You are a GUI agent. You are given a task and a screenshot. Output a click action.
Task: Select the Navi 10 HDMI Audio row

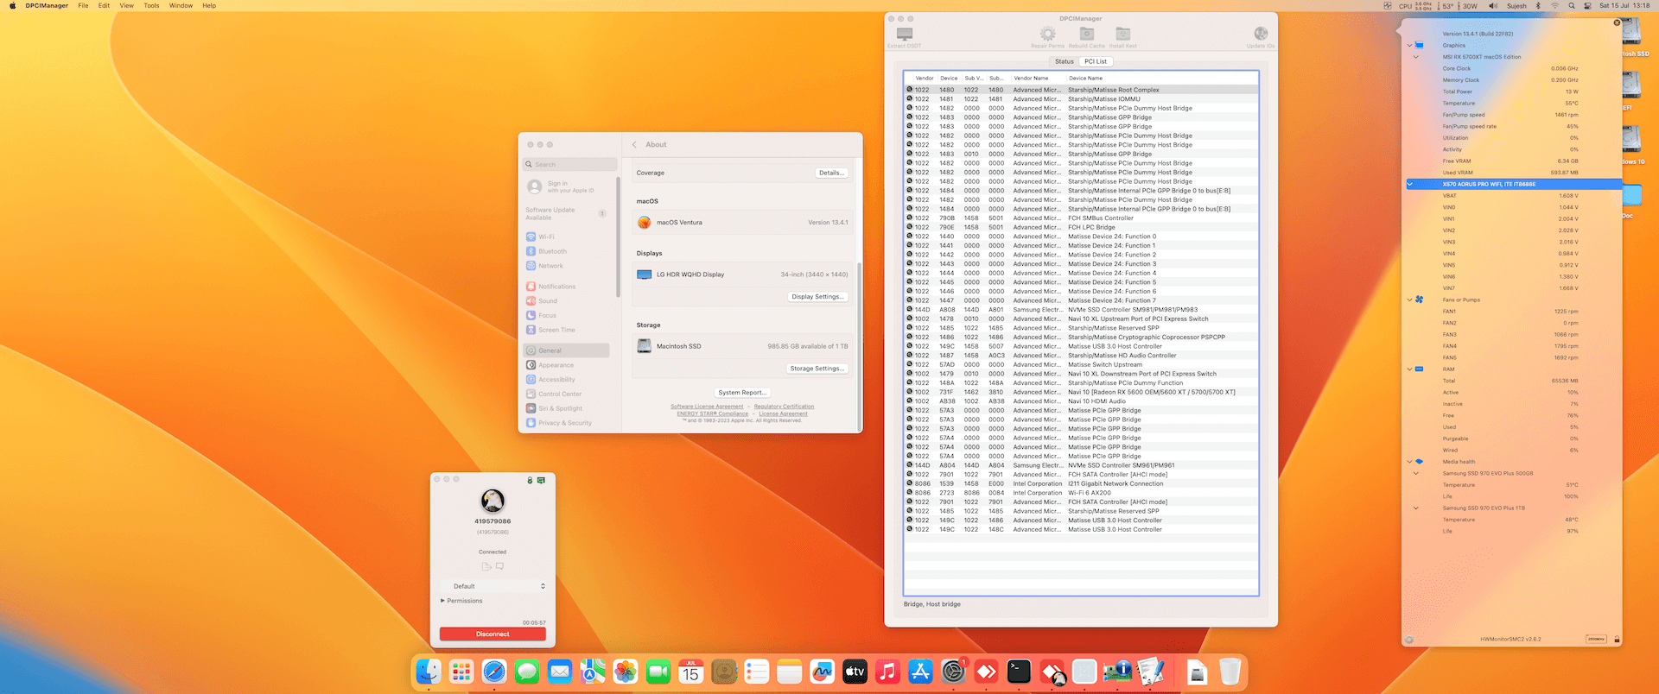click(1081, 401)
